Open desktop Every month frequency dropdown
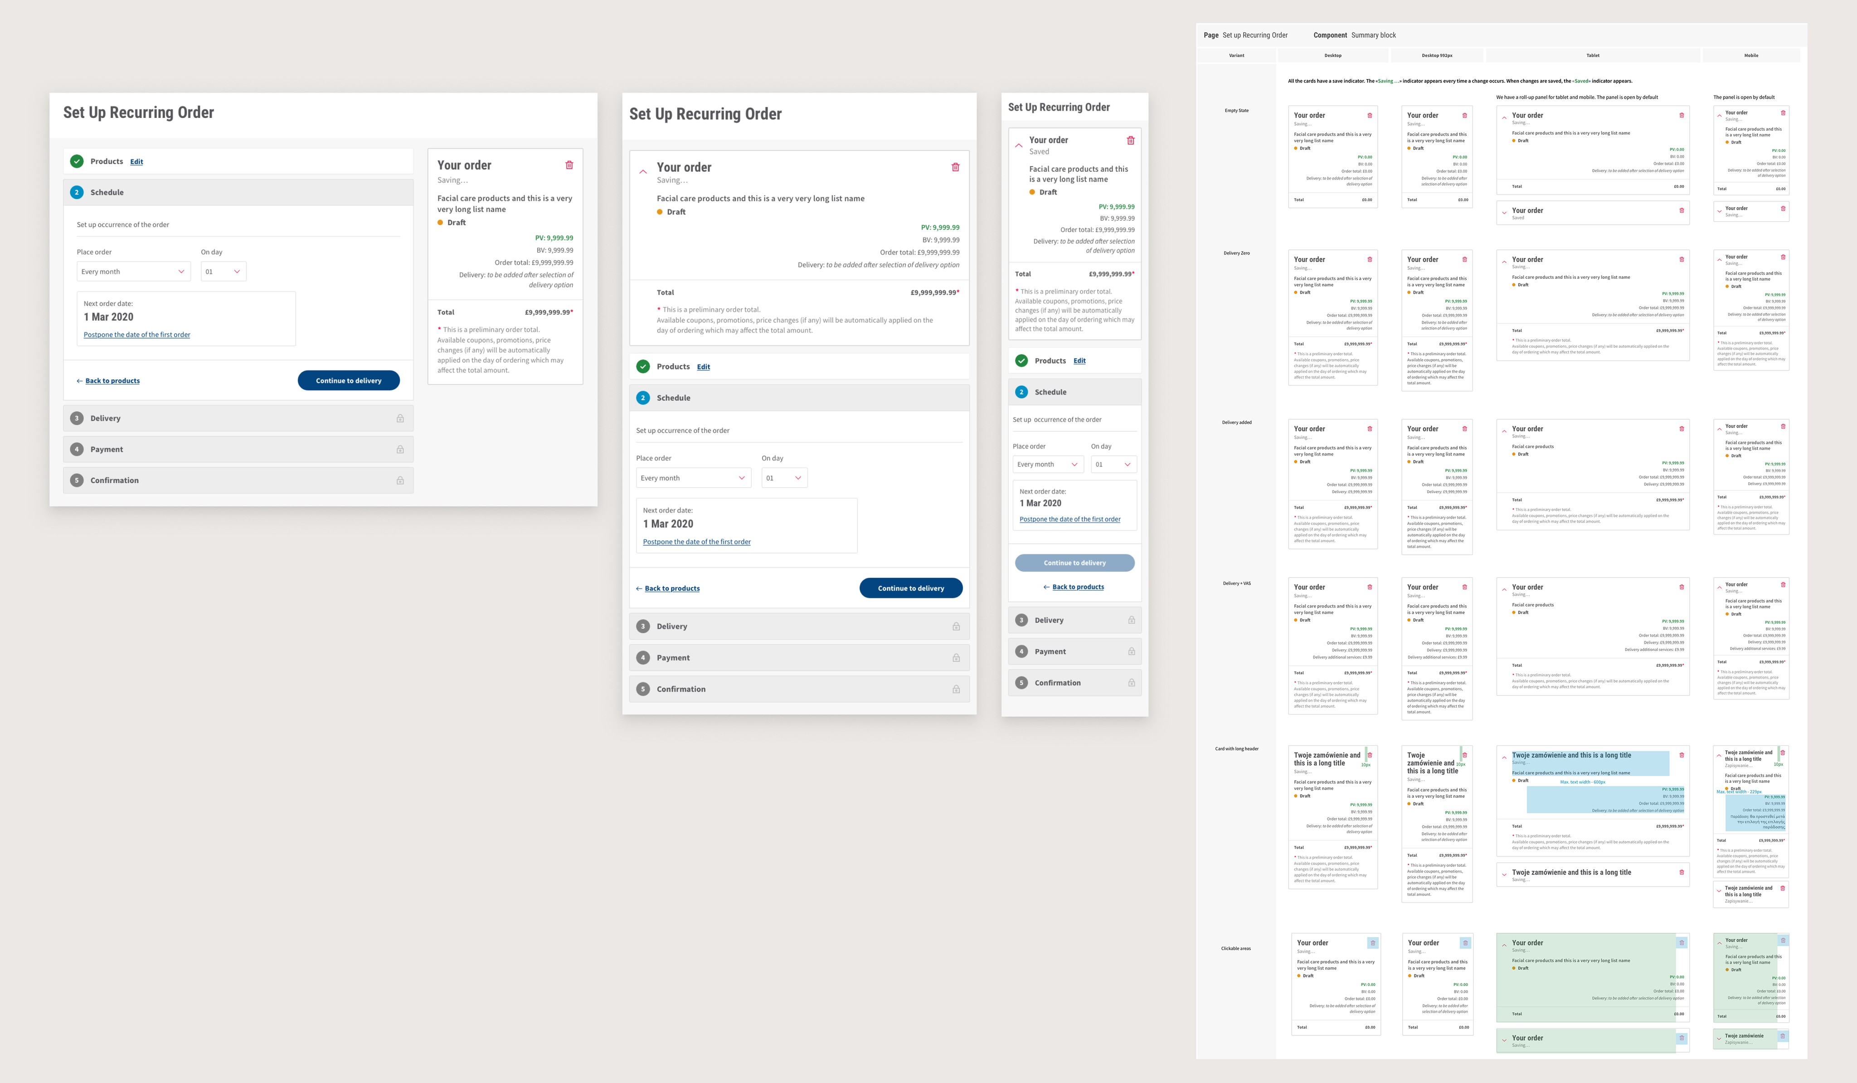Viewport: 1857px width, 1083px height. click(133, 272)
